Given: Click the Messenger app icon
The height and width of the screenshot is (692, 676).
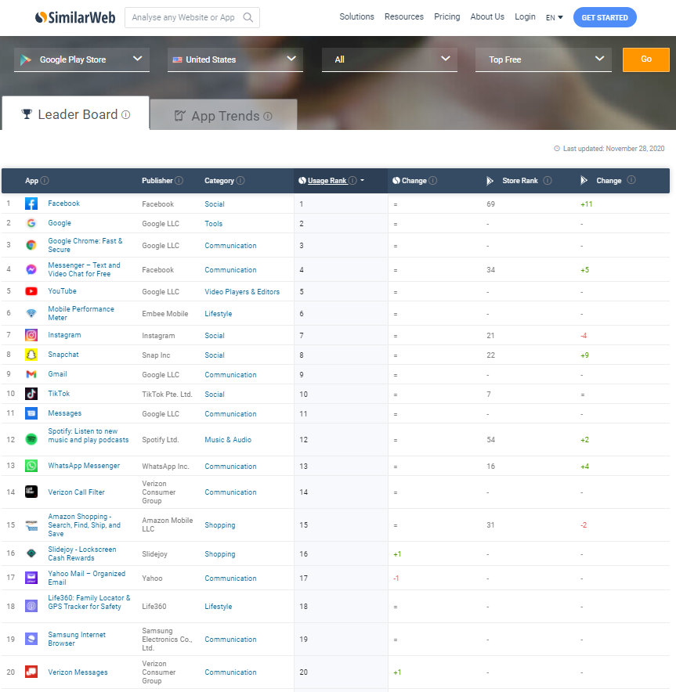Looking at the screenshot, I should (x=31, y=269).
